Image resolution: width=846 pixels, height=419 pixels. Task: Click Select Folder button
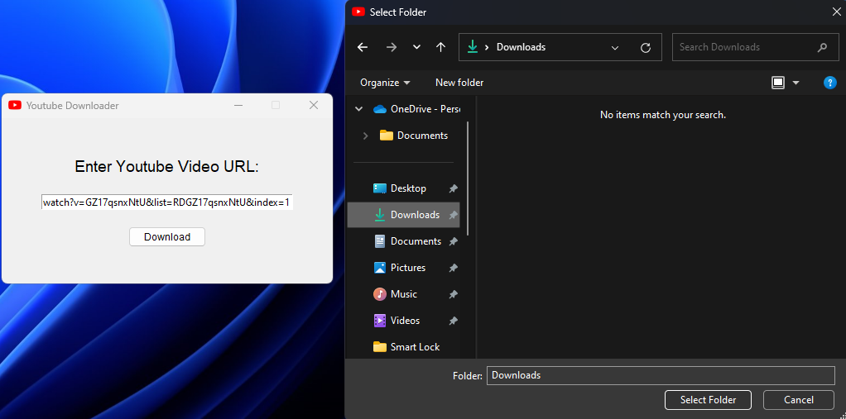[708, 400]
